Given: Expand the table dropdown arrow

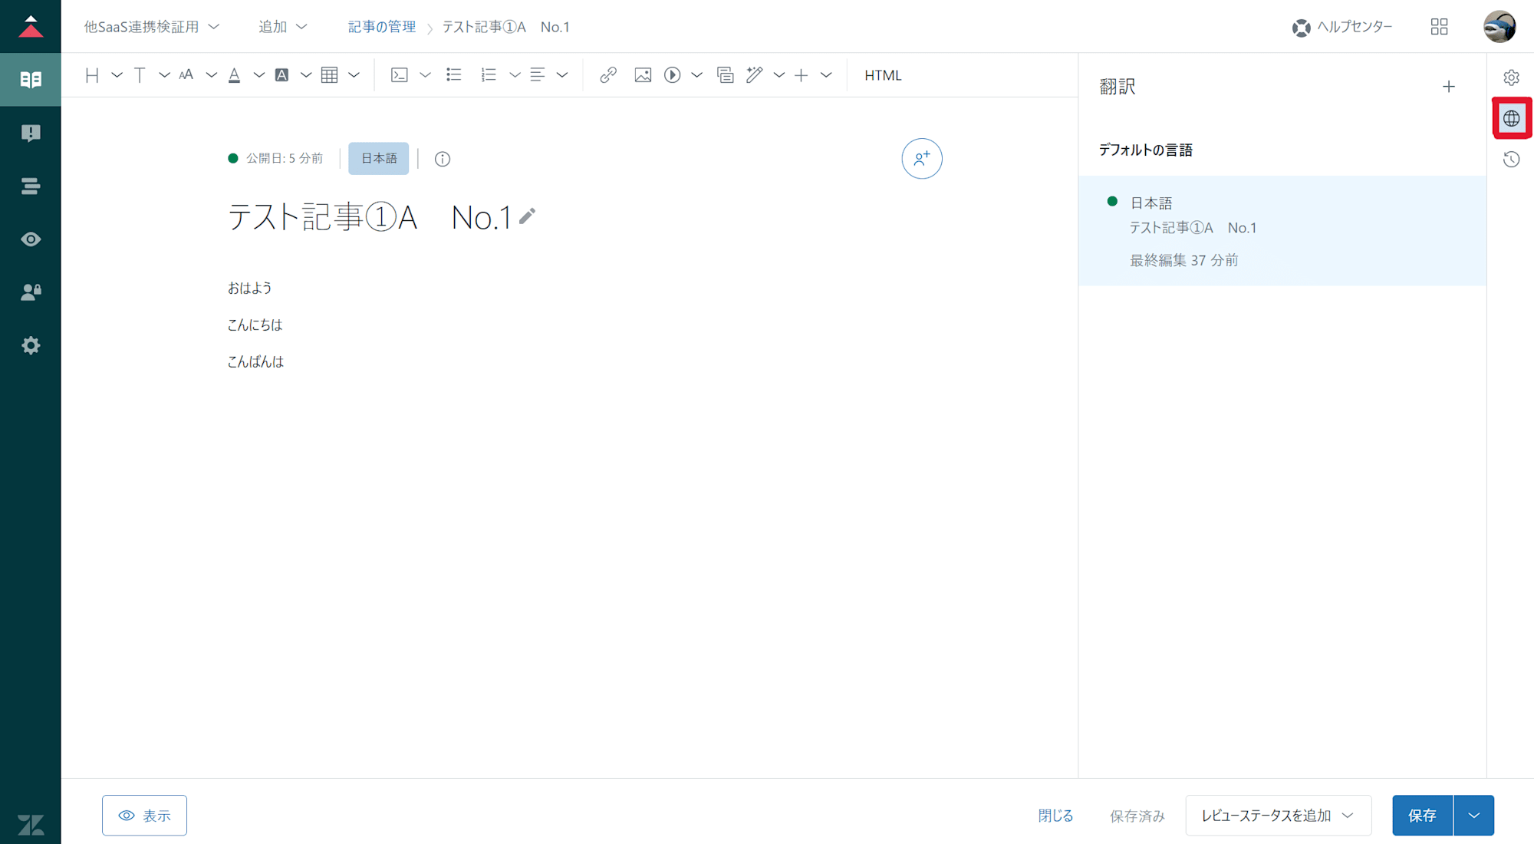Looking at the screenshot, I should pos(354,75).
